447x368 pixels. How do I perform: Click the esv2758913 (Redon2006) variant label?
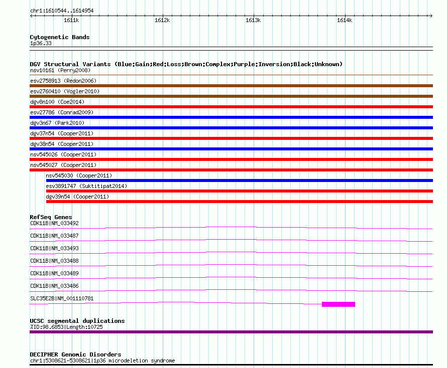click(x=63, y=81)
